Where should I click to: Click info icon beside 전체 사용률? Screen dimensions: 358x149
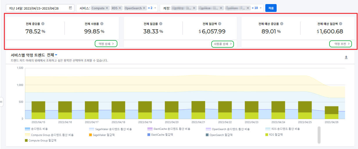point(102,24)
